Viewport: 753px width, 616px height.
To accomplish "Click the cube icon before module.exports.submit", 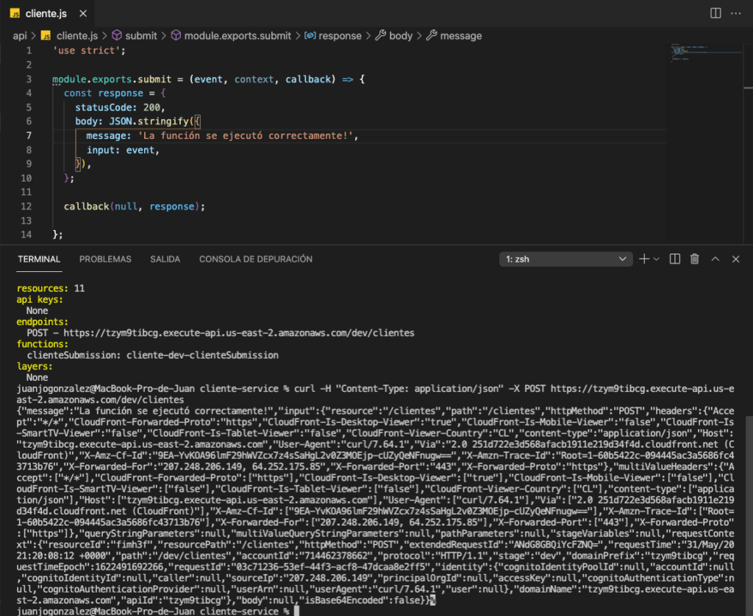I will click(176, 35).
